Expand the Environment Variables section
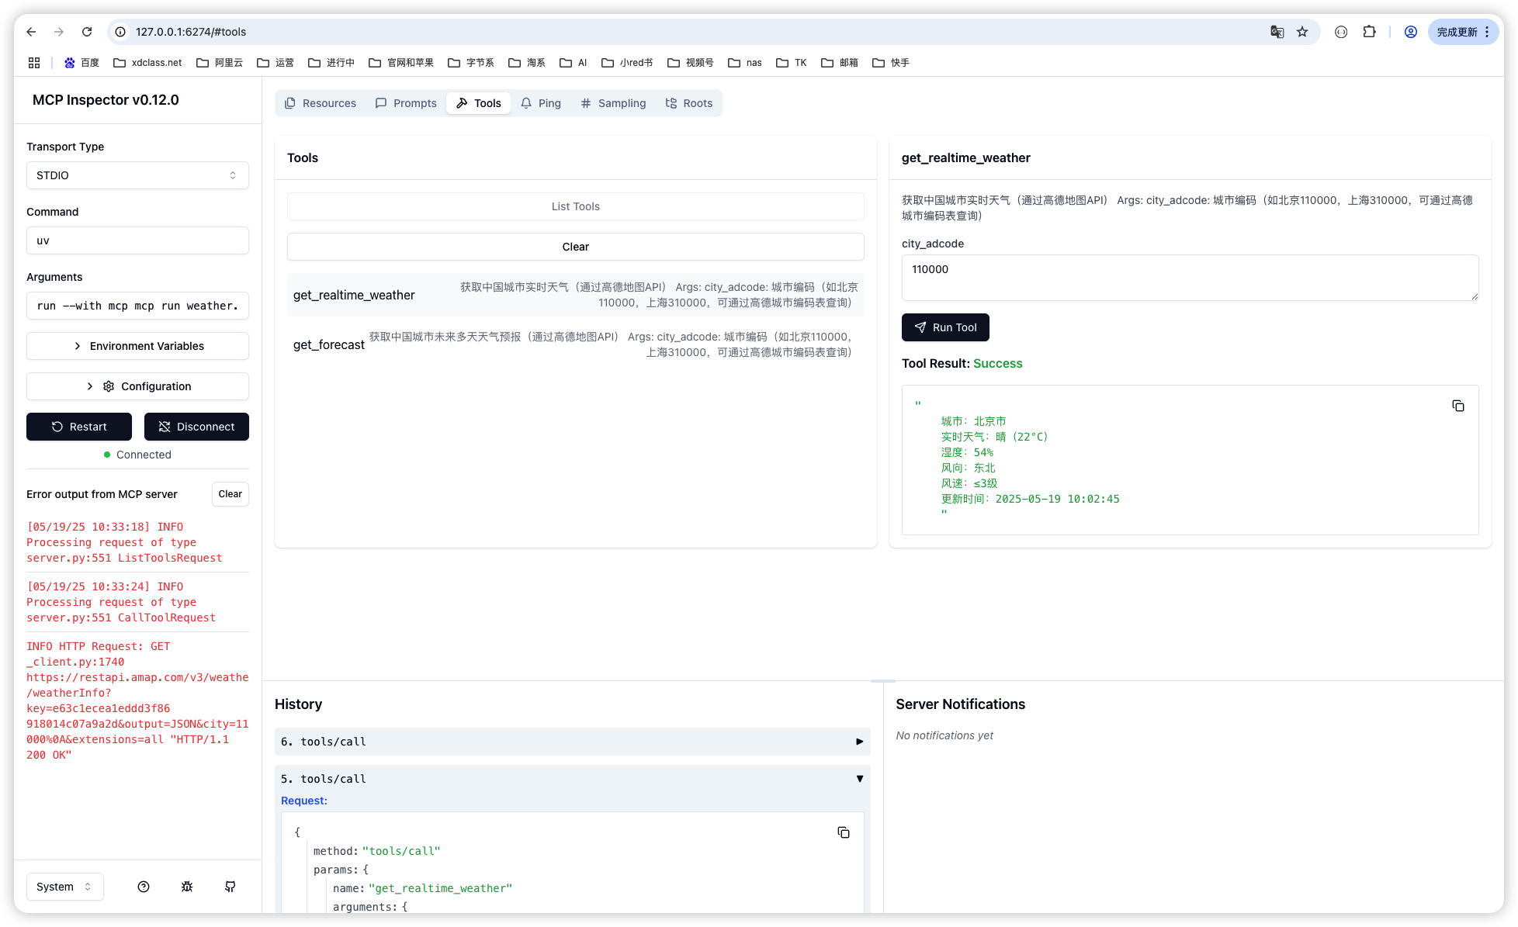 tap(137, 346)
